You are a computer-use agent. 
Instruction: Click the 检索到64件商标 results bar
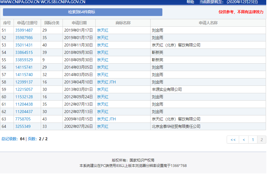point(82,12)
